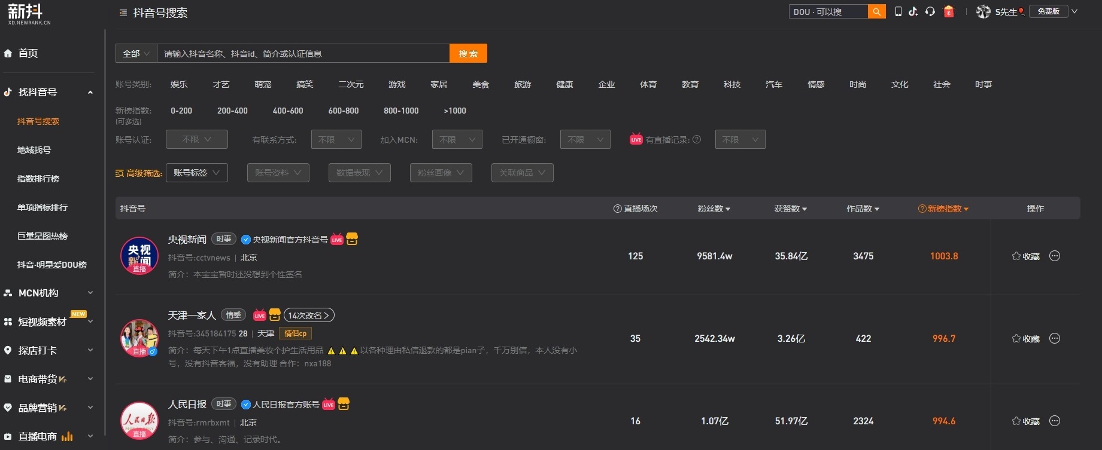Click the shop icon on 天津一家人 row
This screenshot has height=450, width=1102.
click(275, 315)
